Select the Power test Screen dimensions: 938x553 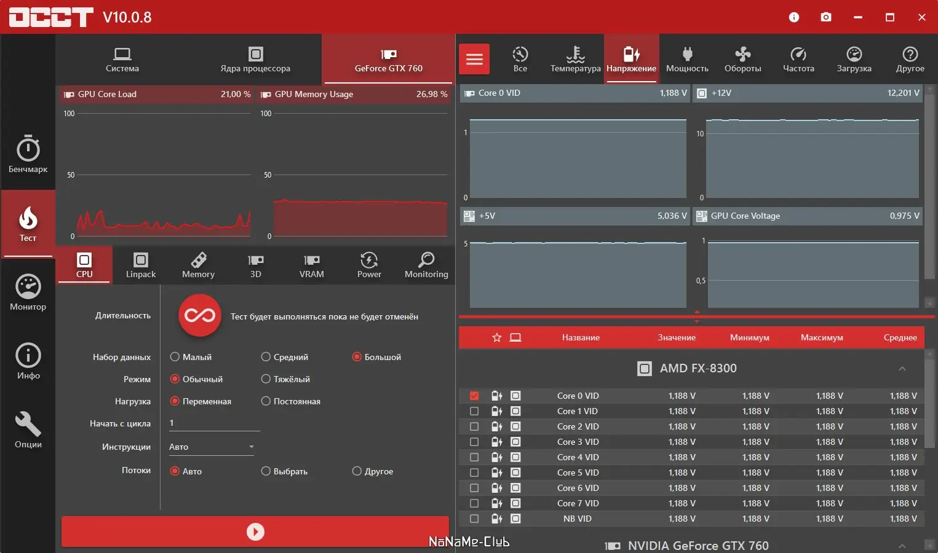pyautogui.click(x=369, y=265)
